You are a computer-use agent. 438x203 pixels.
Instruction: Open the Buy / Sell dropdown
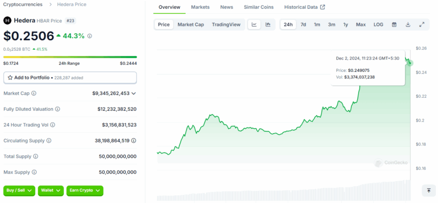(19, 190)
